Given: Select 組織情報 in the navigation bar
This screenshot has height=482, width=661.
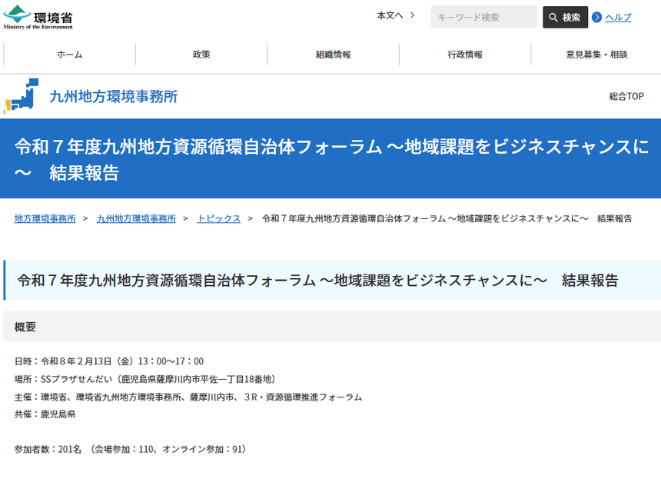Looking at the screenshot, I should (x=333, y=55).
